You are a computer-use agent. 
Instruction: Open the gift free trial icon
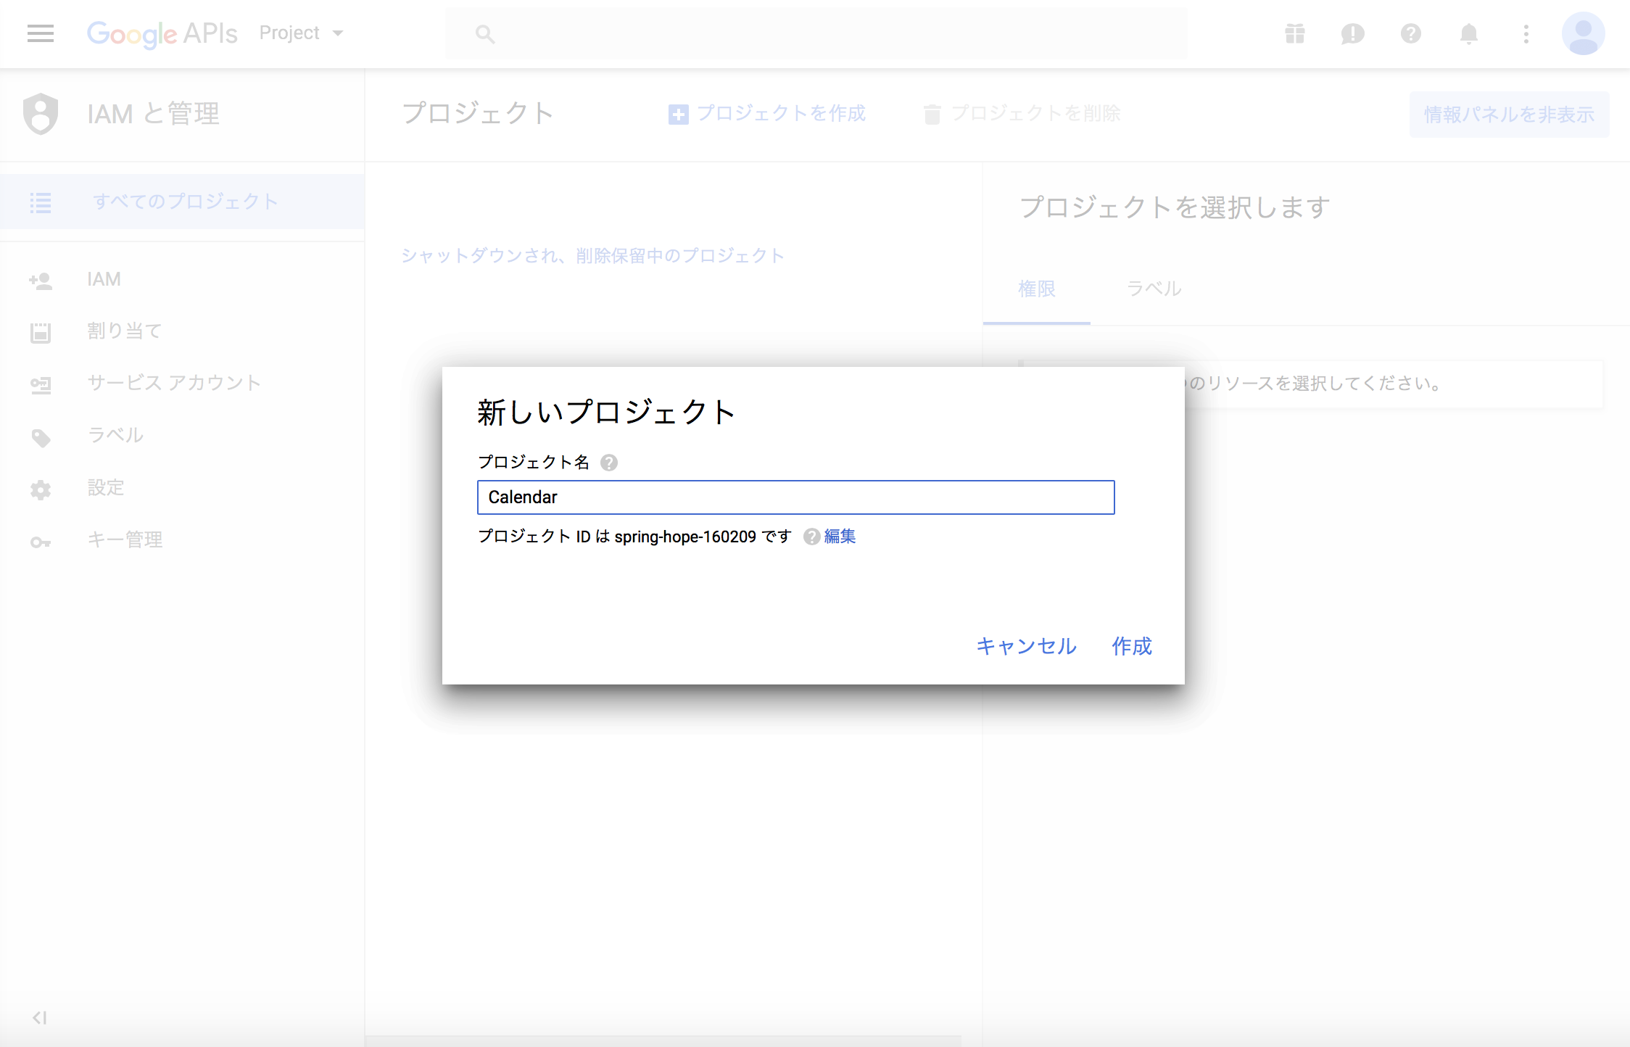[1295, 33]
